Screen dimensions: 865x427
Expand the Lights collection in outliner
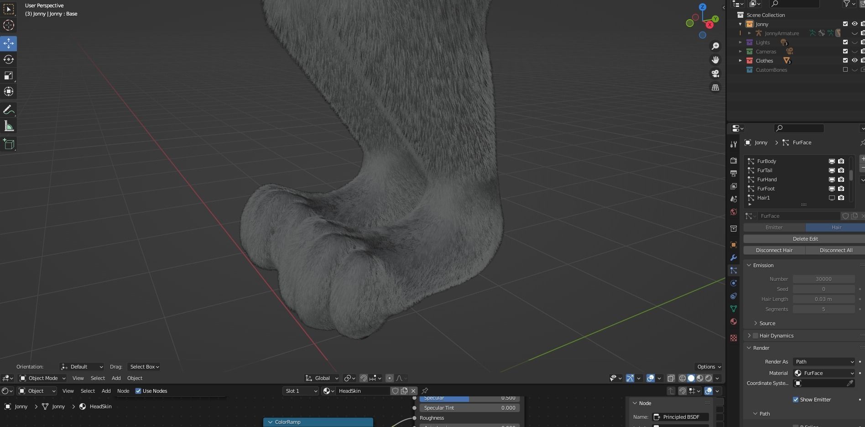[x=740, y=42]
